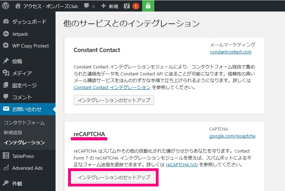The image size is (285, 191).
Task: Open ダッシュボード in sidebar
Action: [29, 22]
